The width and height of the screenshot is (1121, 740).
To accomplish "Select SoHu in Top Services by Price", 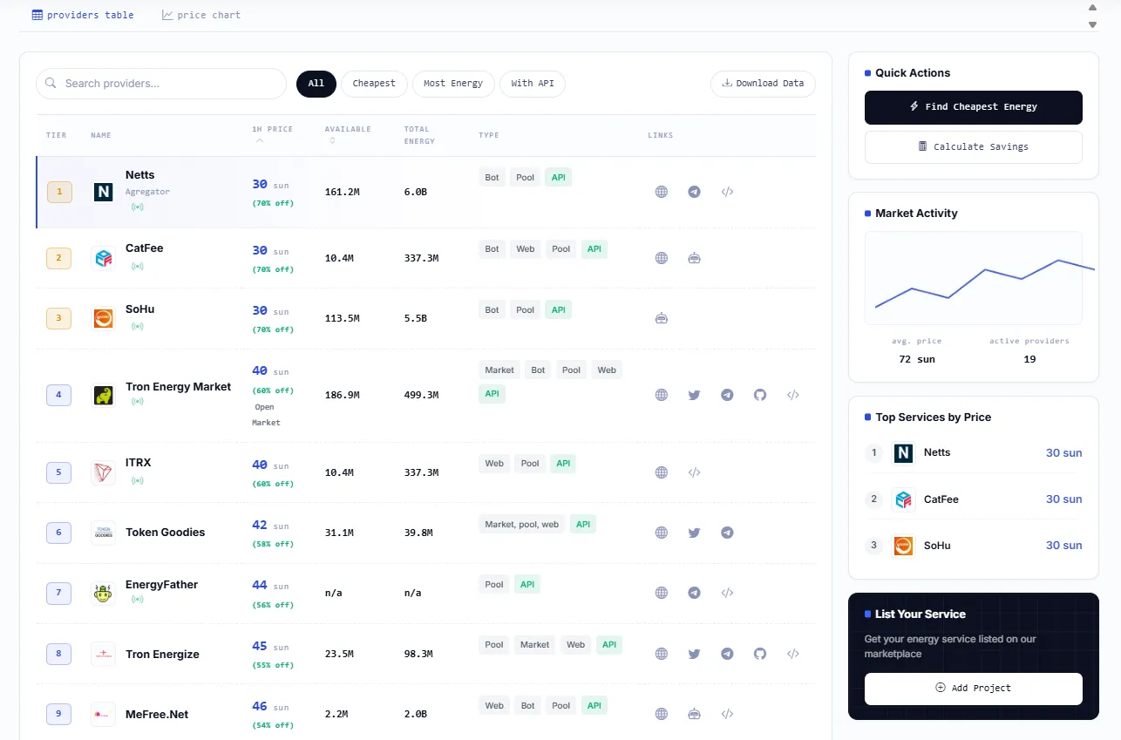I will pyautogui.click(x=974, y=546).
